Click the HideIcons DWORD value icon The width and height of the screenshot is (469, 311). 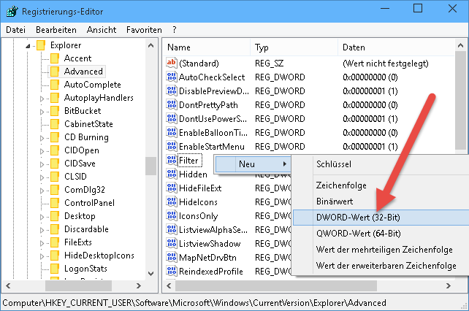coord(172,202)
